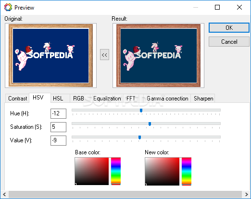Click the Original image preview
Screen dimensions: 251x199
click(50, 55)
